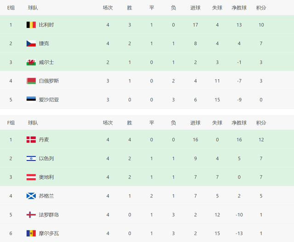Screen dimensions: 294x242
Task: Click the Denmark flag icon
Action: [31, 140]
